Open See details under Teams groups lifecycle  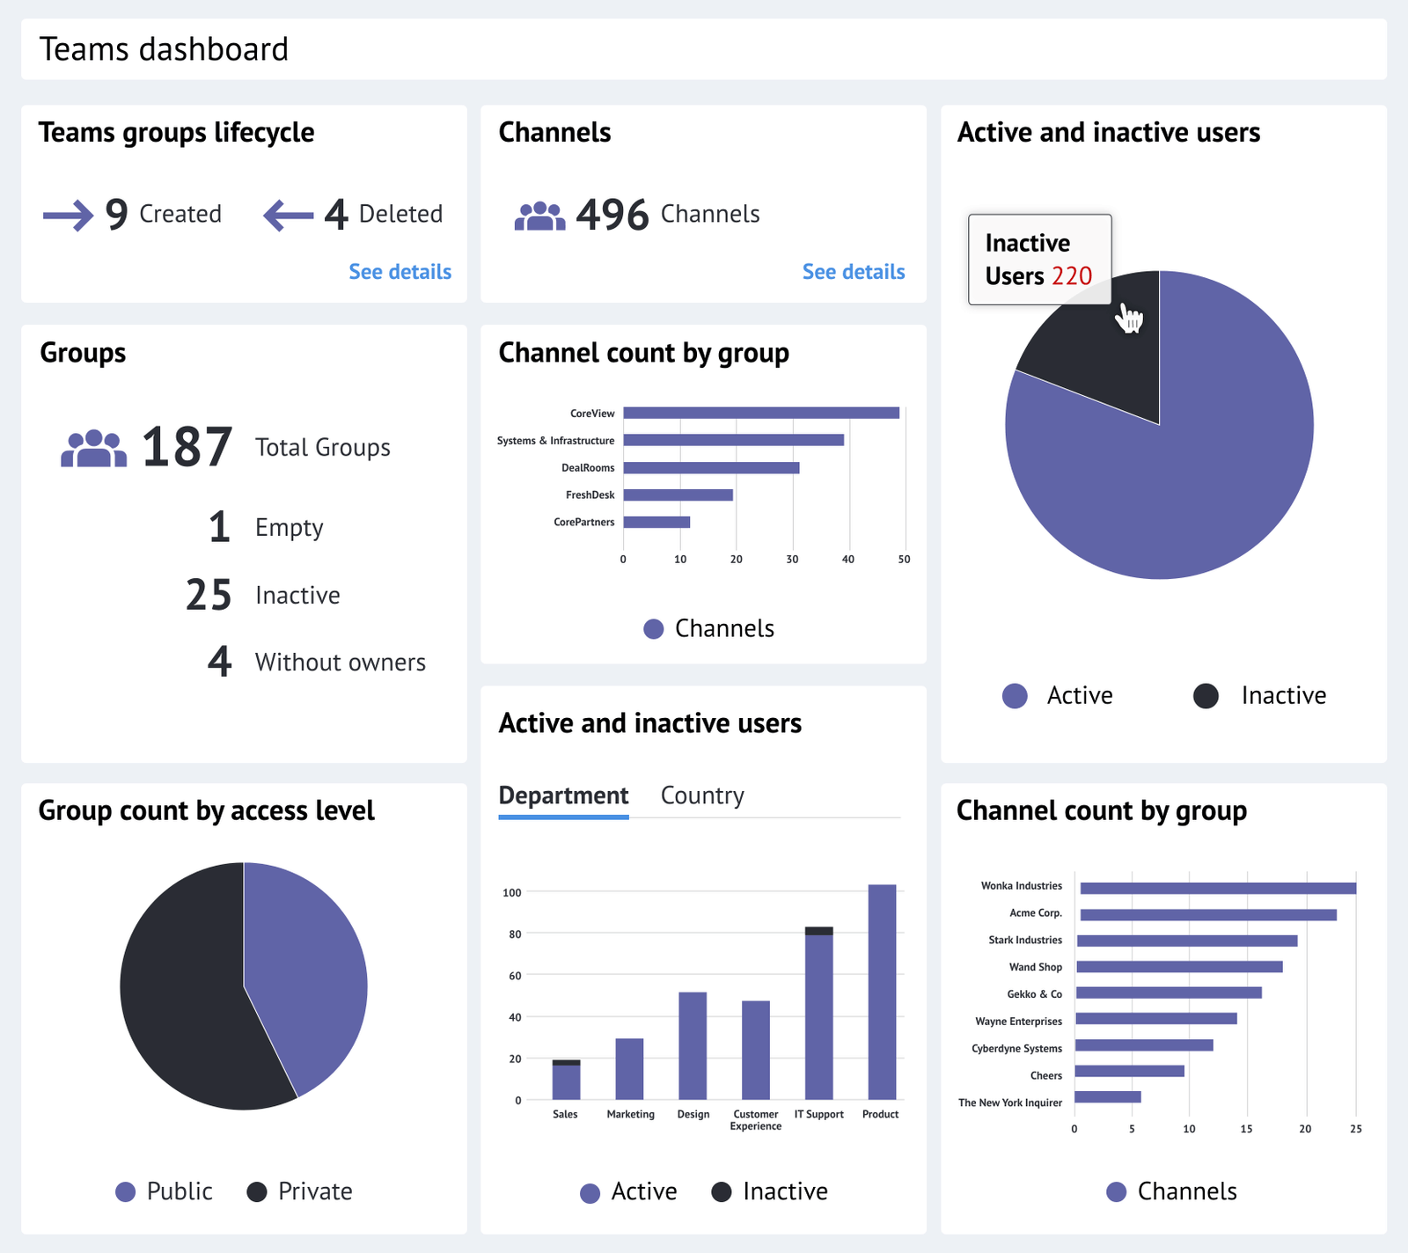pyautogui.click(x=400, y=271)
